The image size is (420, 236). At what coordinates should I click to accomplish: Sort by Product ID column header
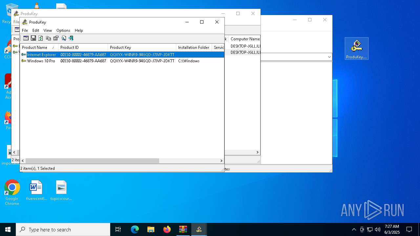tap(83, 48)
